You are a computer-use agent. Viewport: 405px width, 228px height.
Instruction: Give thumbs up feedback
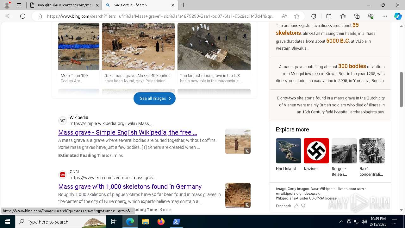[296, 206]
